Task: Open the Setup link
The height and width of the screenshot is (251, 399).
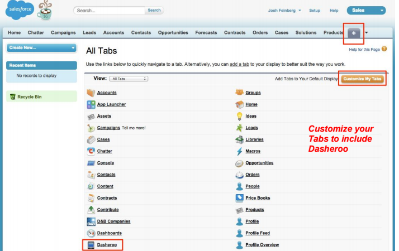Action: pos(315,11)
